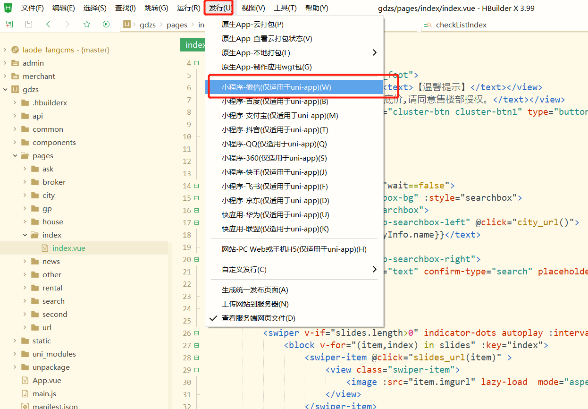Image resolution: width=588 pixels, height=409 pixels.
Task: Select 快应用-华为(仅适用于uni-app)(U)
Action: [x=294, y=215]
